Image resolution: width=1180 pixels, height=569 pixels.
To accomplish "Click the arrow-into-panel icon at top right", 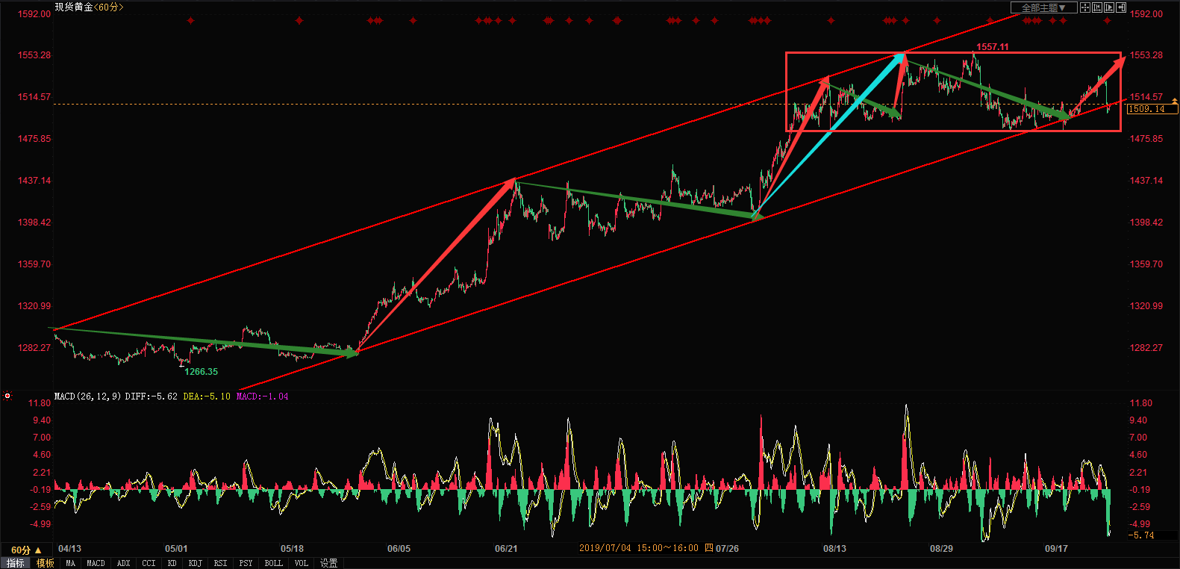I will pyautogui.click(x=1121, y=7).
